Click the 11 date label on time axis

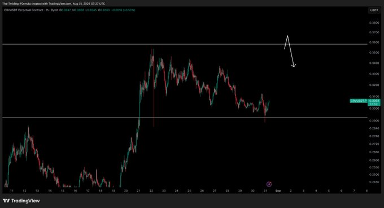11,190
